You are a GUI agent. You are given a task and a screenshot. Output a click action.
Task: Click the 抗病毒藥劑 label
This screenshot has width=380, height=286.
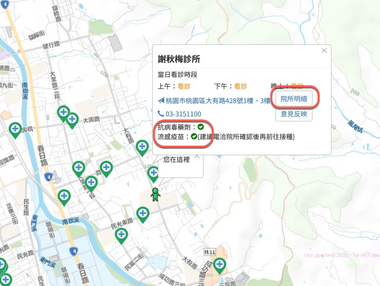click(174, 127)
